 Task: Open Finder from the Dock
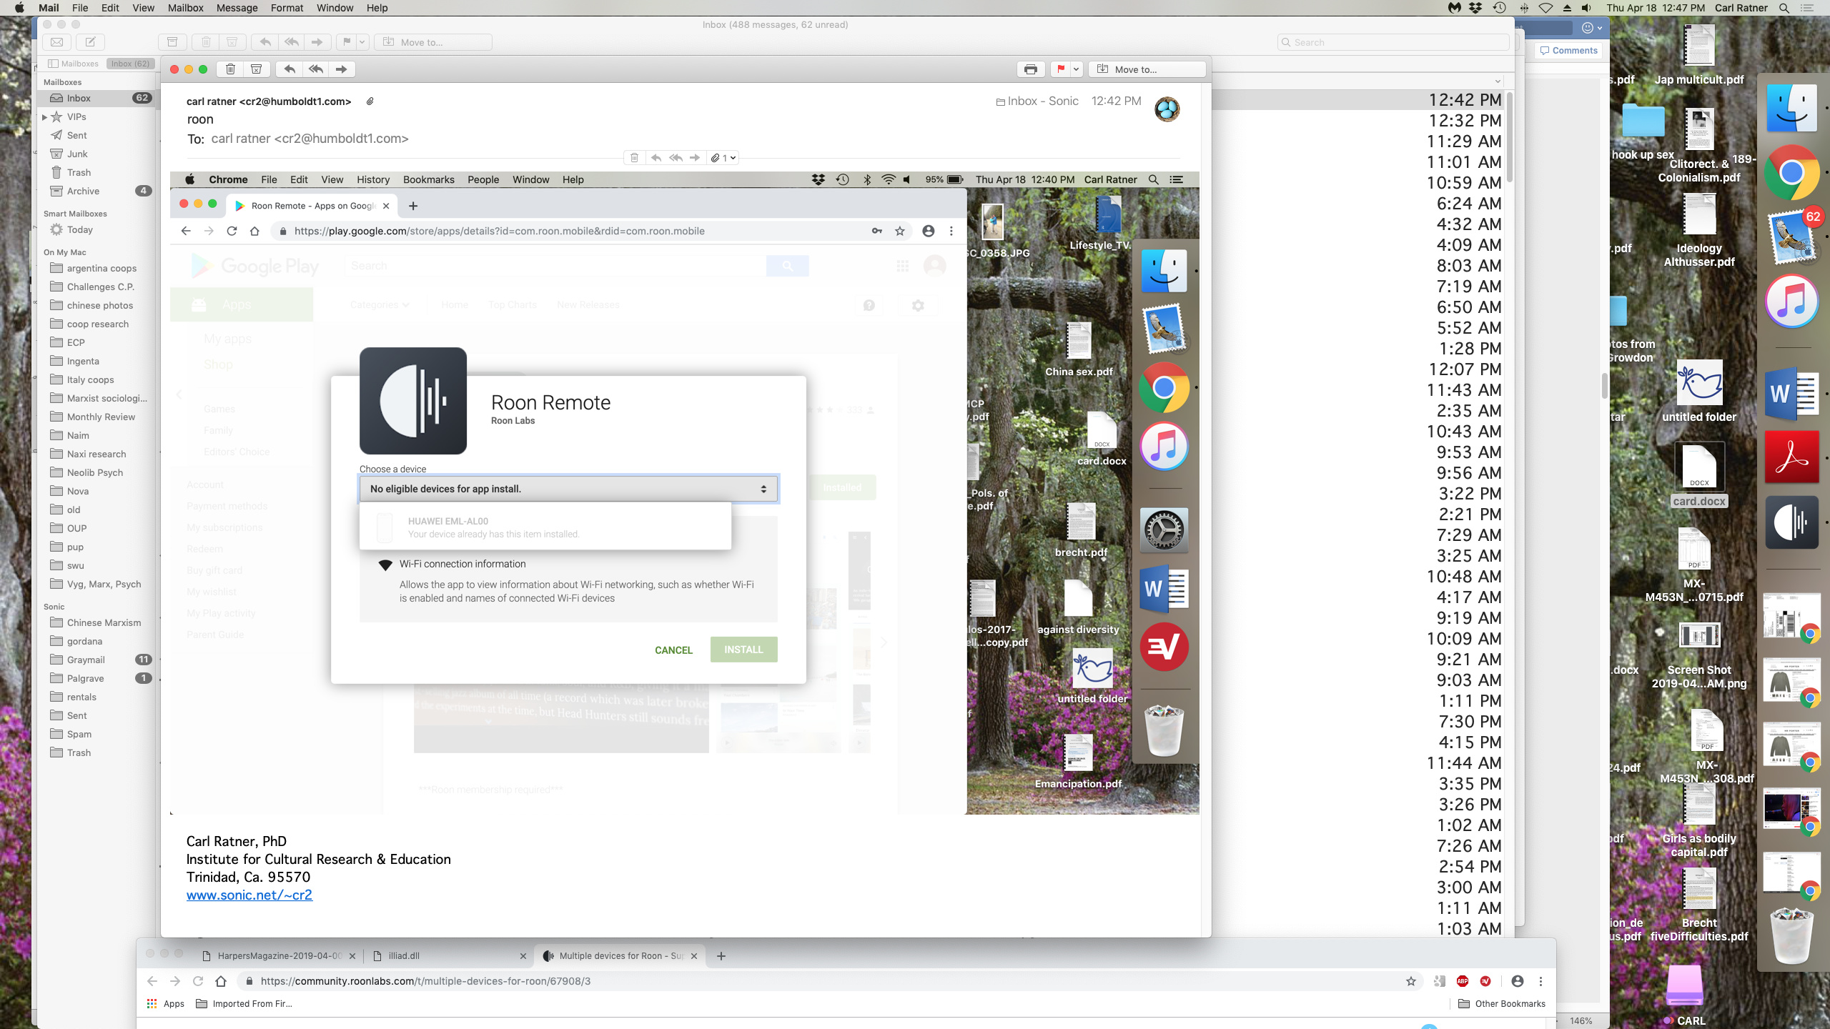tap(1791, 109)
